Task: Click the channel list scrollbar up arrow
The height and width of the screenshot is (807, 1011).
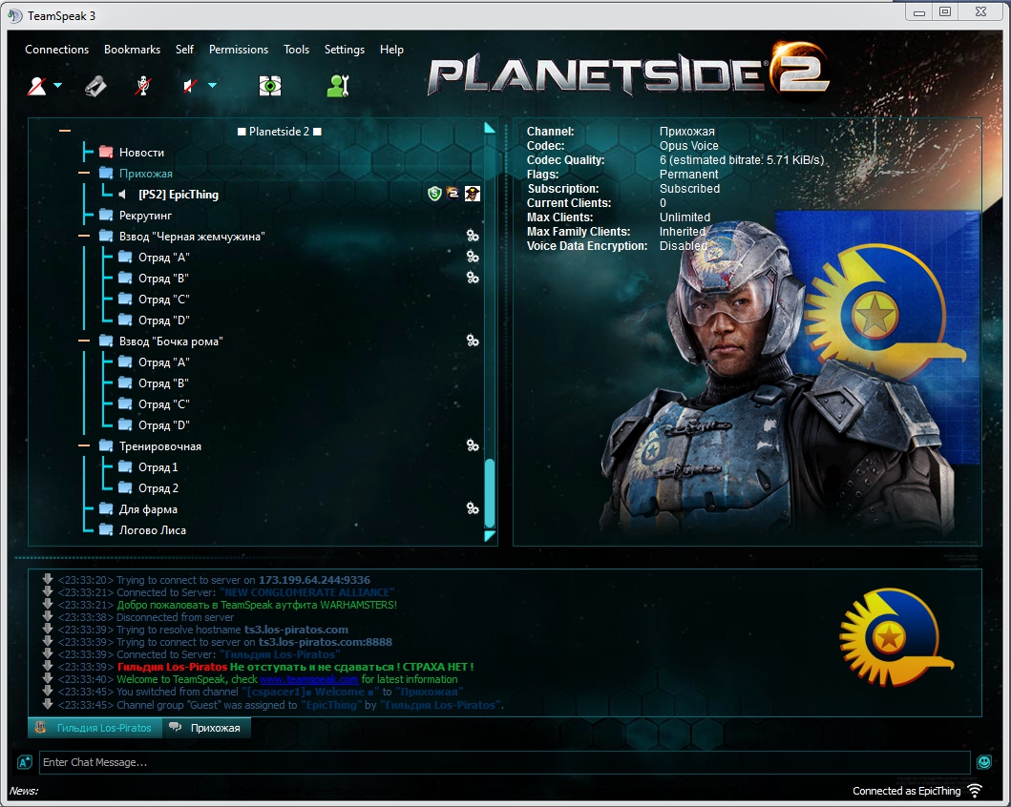Action: [x=490, y=128]
